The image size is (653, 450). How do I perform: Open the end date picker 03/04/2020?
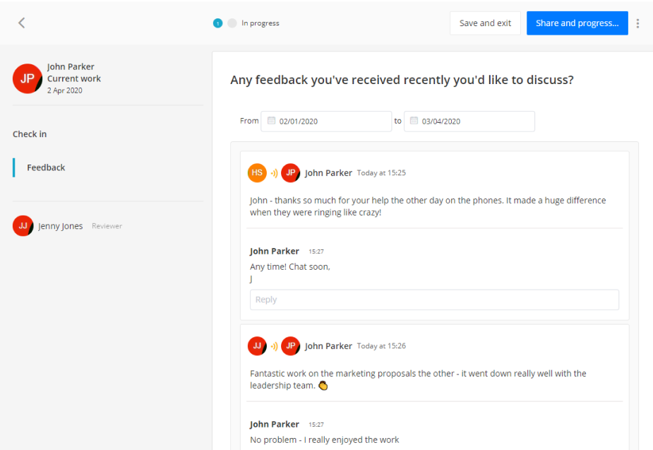pos(469,122)
